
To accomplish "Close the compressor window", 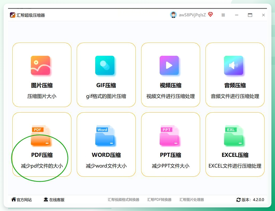I will 263,15.
